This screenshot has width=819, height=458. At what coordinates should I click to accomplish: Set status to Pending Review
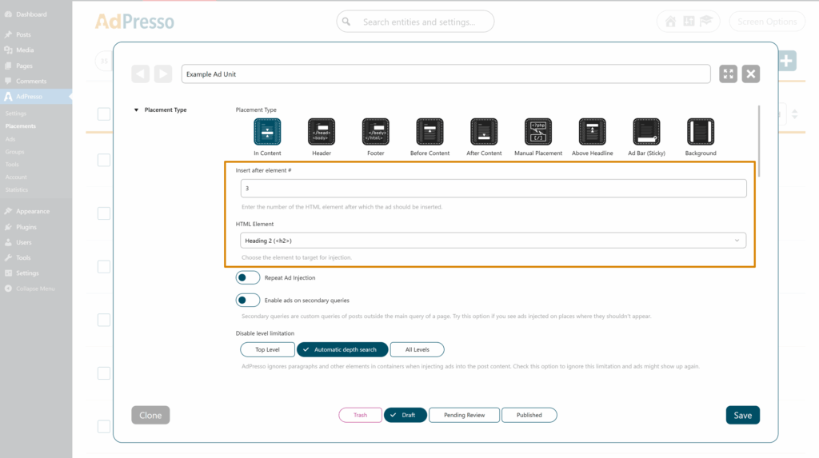(464, 415)
